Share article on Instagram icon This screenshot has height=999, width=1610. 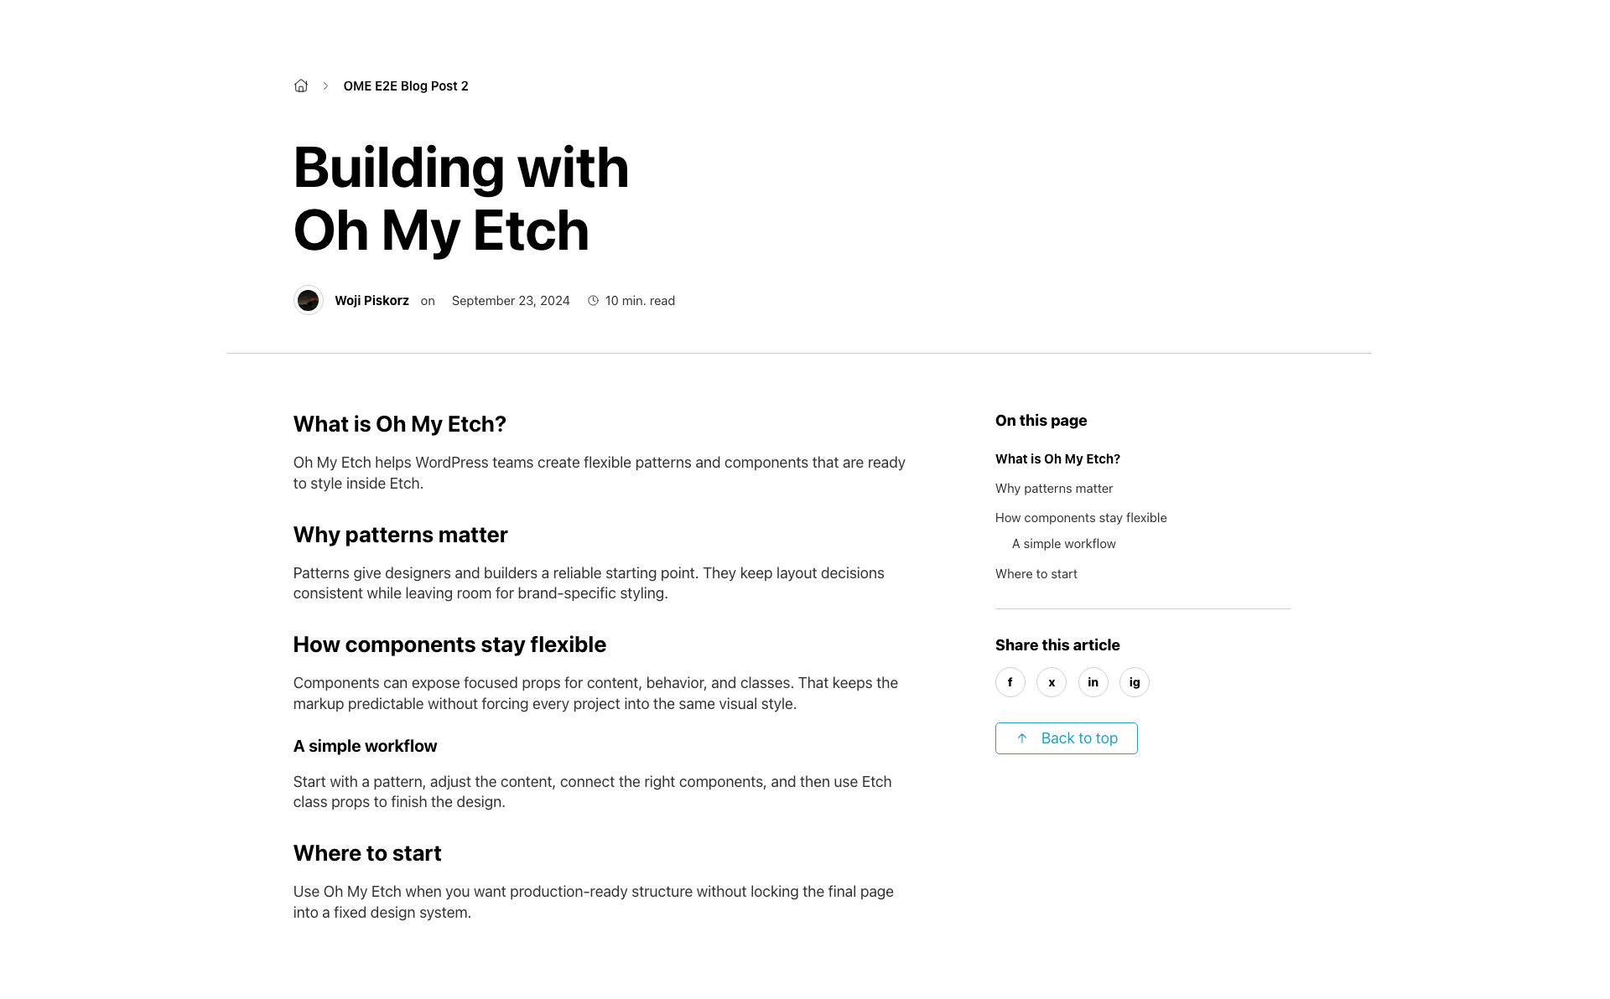coord(1135,682)
